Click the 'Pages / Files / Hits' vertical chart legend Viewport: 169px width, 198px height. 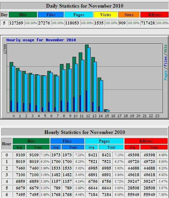tap(166, 62)
